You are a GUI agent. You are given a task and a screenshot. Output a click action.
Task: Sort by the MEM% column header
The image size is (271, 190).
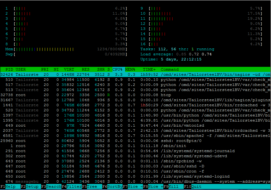pos(130,69)
